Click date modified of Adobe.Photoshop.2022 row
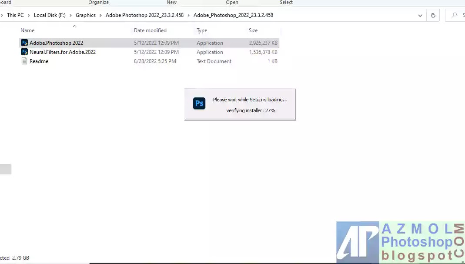This screenshot has width=465, height=264. (x=156, y=43)
